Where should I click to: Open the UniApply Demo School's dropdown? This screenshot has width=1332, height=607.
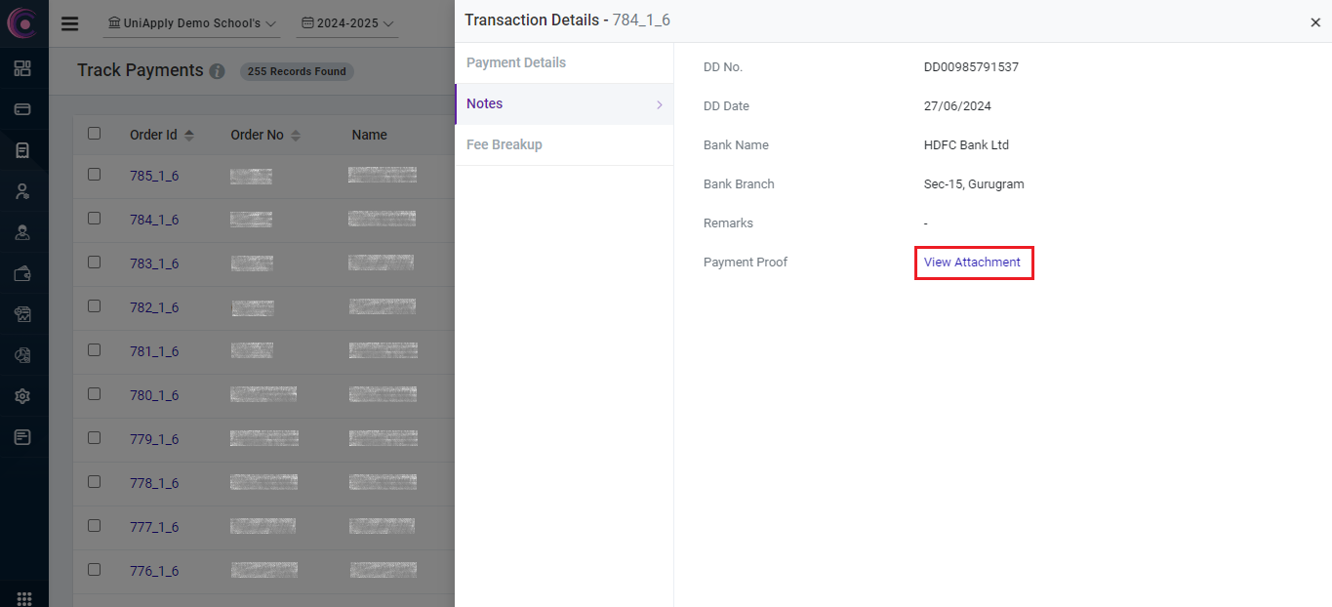191,23
